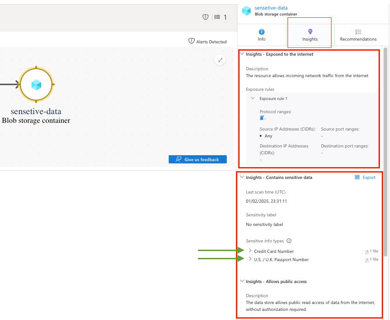Expand the Credit Card Number entry
390x320 pixels.
250,251
